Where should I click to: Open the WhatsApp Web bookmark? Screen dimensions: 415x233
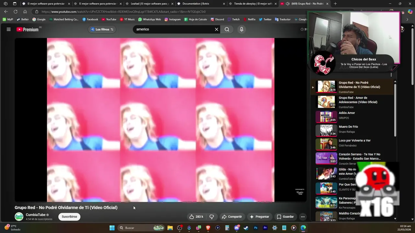click(x=149, y=19)
